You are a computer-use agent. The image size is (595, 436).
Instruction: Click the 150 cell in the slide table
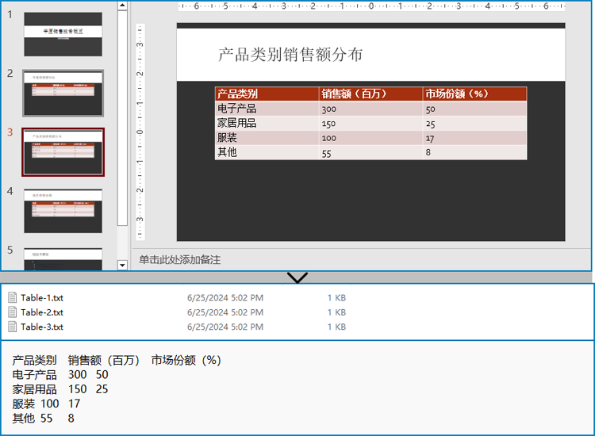click(x=370, y=123)
